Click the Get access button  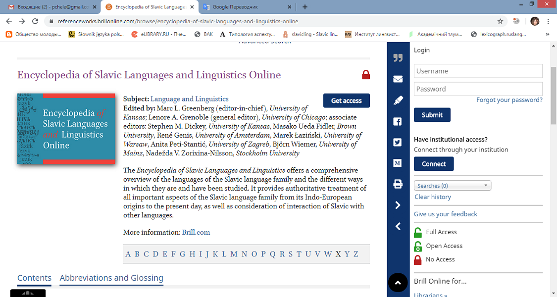(347, 100)
